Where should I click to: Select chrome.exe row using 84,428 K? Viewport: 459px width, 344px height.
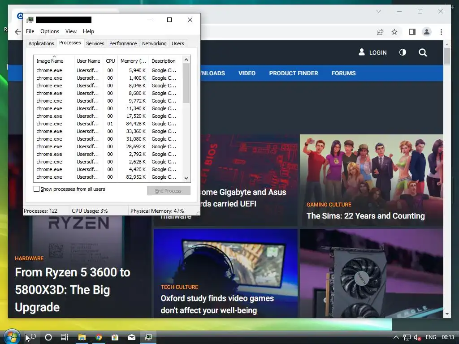point(108,124)
